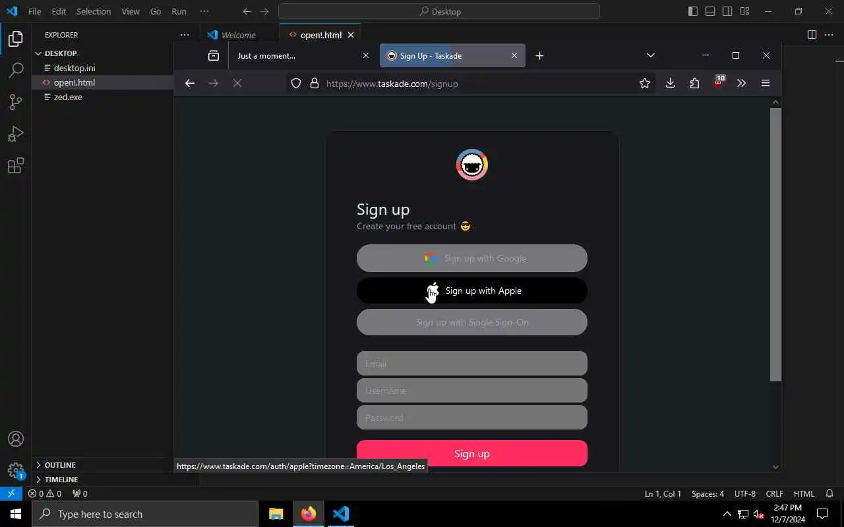Bookmark this page with star icon

pos(645,83)
